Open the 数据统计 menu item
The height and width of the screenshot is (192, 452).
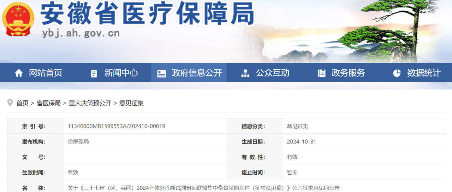[x=424, y=73]
